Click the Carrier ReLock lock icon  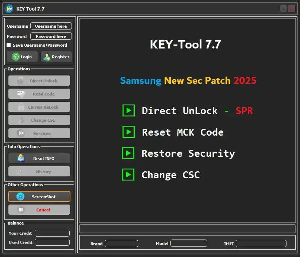[x=21, y=107]
